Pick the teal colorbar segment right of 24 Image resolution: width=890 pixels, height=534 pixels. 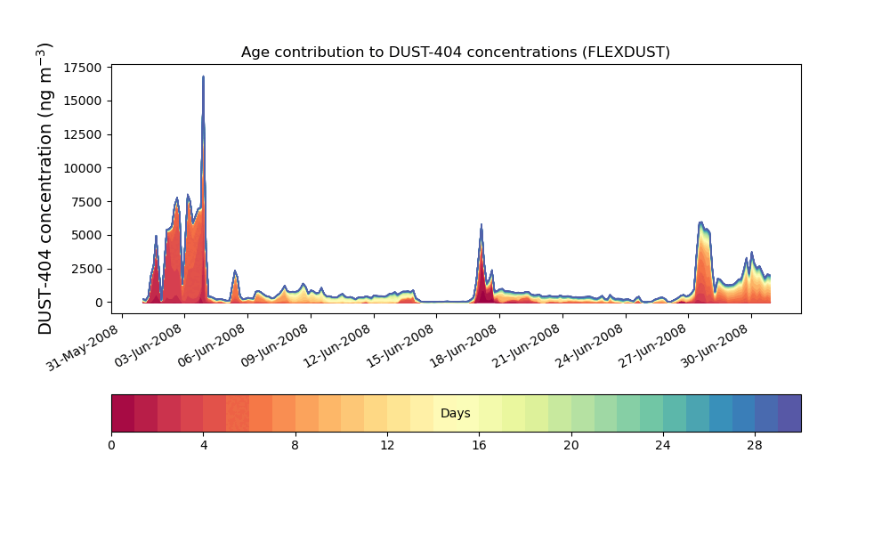(675, 413)
